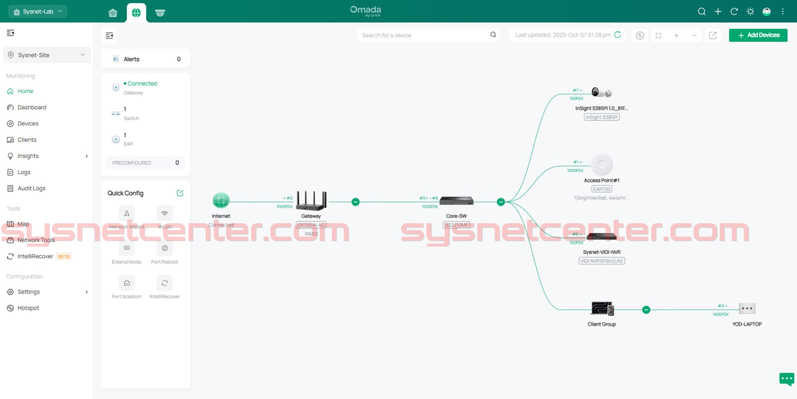797x399 pixels.
Task: Open the Dashboard menu item
Action: point(32,108)
